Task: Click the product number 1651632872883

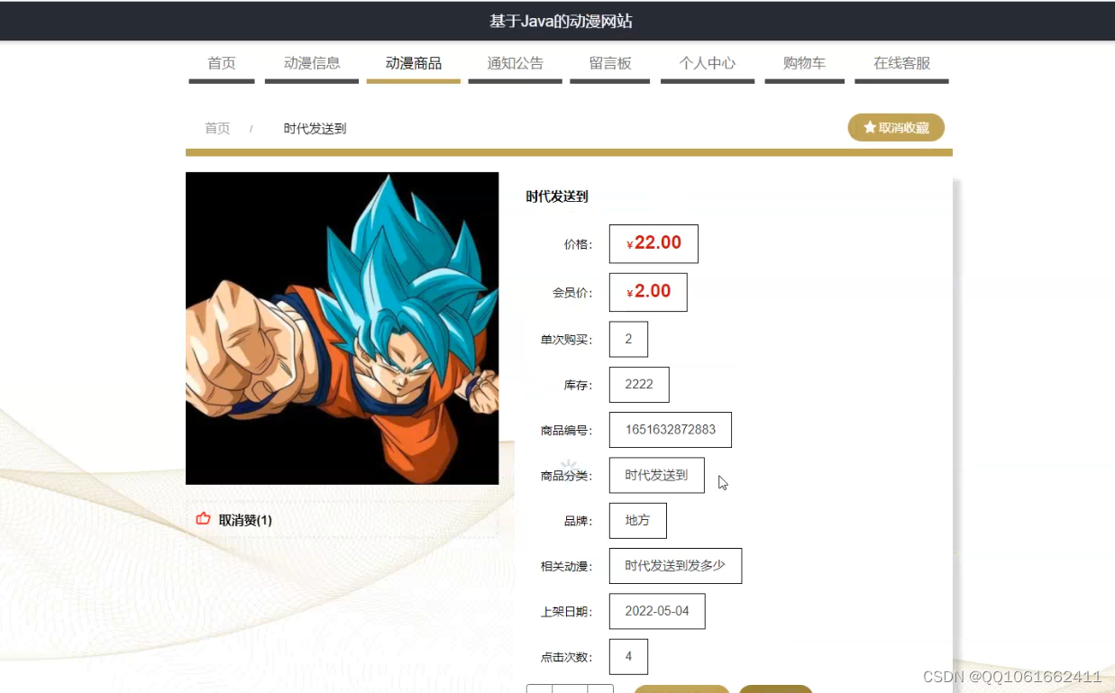Action: 671,429
